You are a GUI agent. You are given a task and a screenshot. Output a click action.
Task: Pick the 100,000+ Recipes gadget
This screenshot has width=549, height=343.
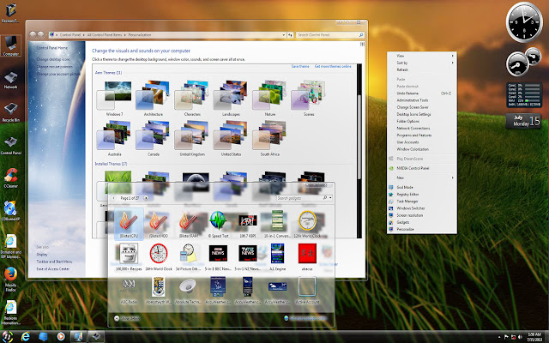pyautogui.click(x=129, y=257)
